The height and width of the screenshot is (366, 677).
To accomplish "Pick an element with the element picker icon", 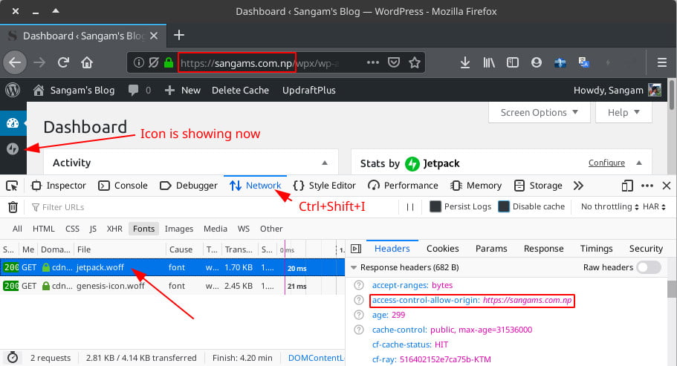I will 12,186.
